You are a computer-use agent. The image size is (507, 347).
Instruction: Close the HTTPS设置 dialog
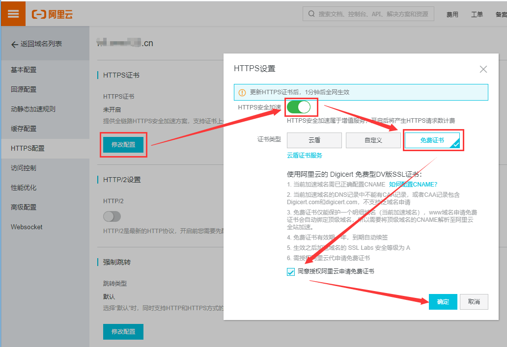(x=483, y=69)
